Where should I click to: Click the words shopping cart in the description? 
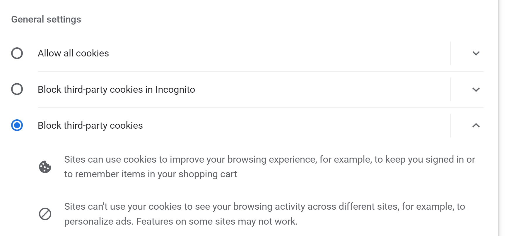[208, 174]
